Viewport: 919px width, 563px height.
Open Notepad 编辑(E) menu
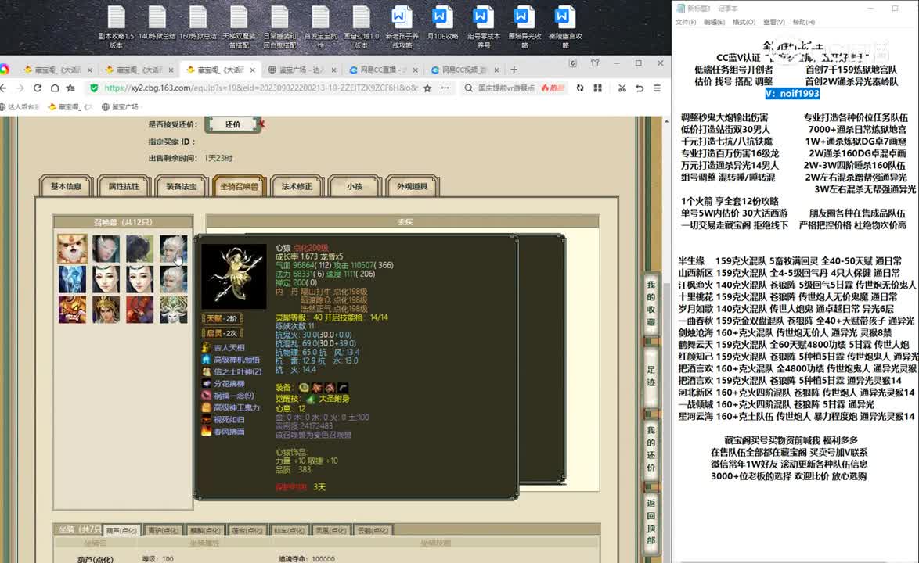[714, 22]
